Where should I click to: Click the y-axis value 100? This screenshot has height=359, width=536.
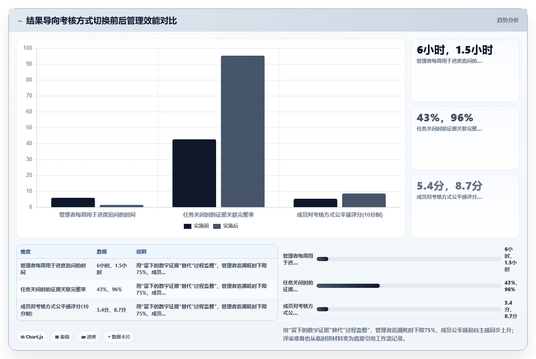point(28,48)
